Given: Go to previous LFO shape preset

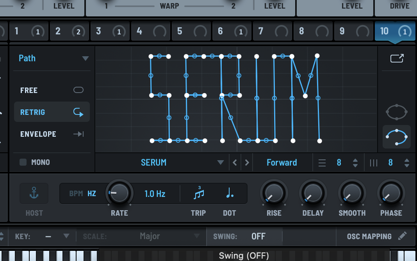Looking at the screenshot, I should (235, 162).
